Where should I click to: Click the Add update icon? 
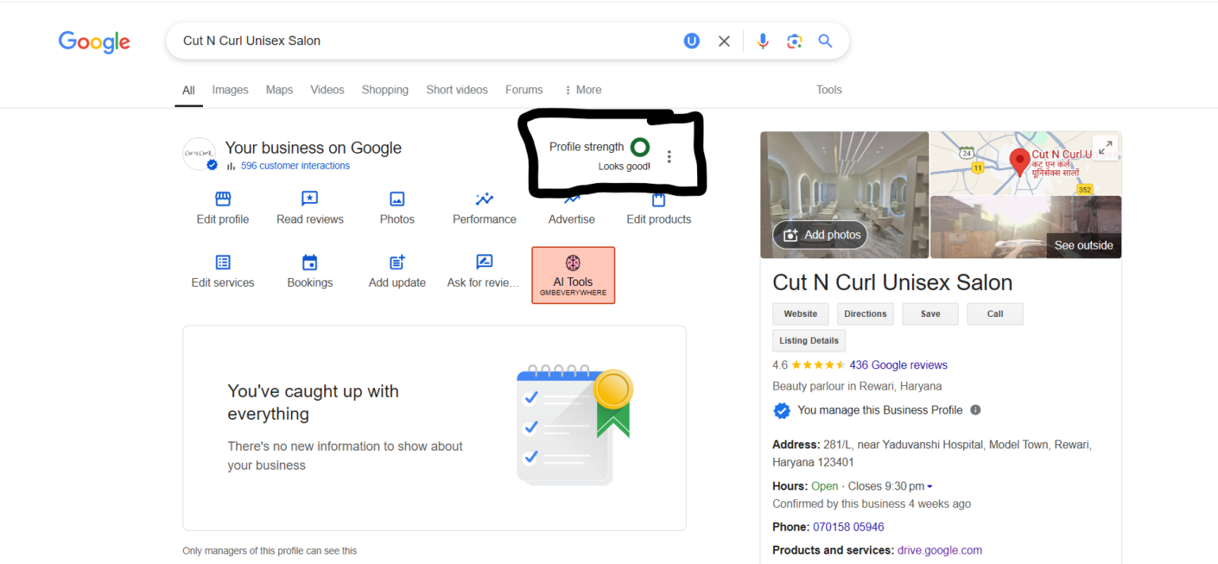(397, 262)
